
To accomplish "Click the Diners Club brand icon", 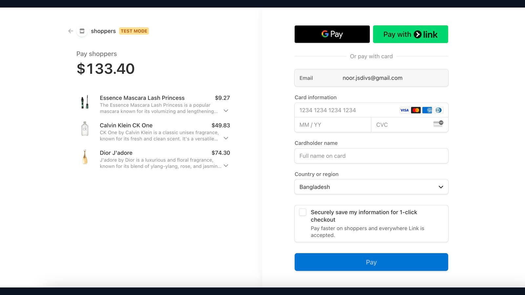I will (x=439, y=110).
